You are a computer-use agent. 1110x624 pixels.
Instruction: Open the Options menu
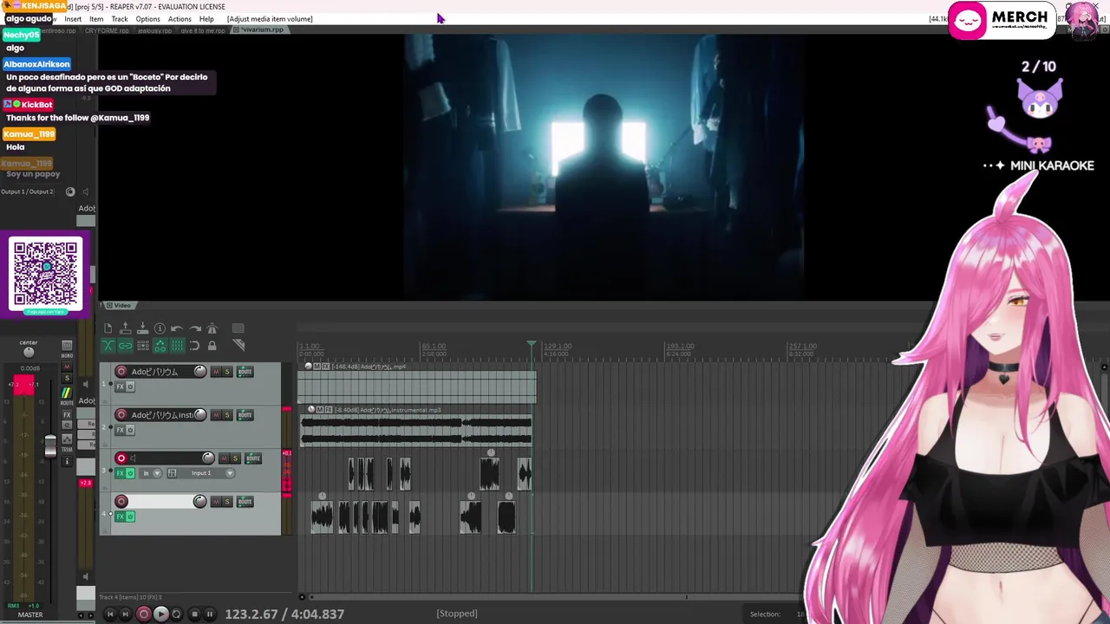tap(147, 19)
